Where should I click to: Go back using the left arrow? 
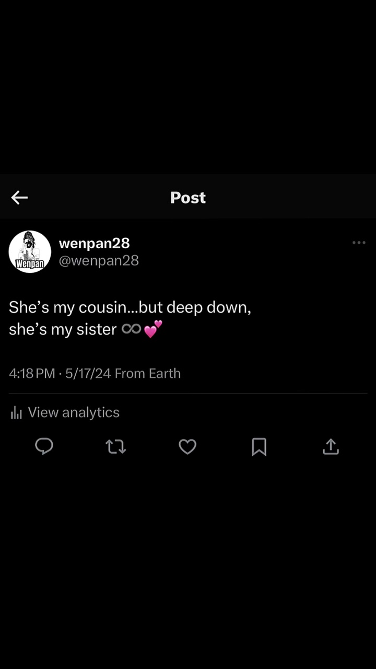19,198
